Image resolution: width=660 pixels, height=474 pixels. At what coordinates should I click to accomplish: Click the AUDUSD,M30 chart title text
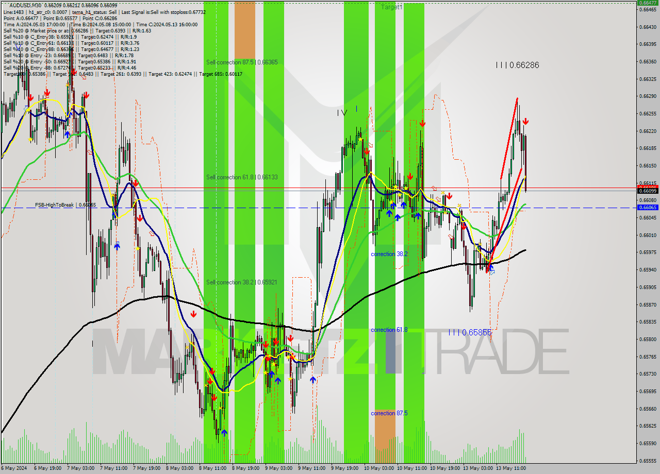coord(26,5)
